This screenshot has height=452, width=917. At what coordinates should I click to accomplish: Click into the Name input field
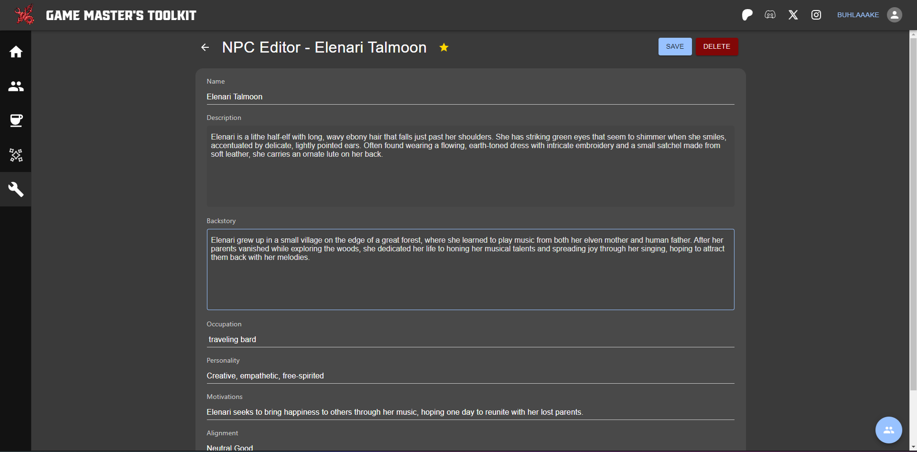[470, 97]
